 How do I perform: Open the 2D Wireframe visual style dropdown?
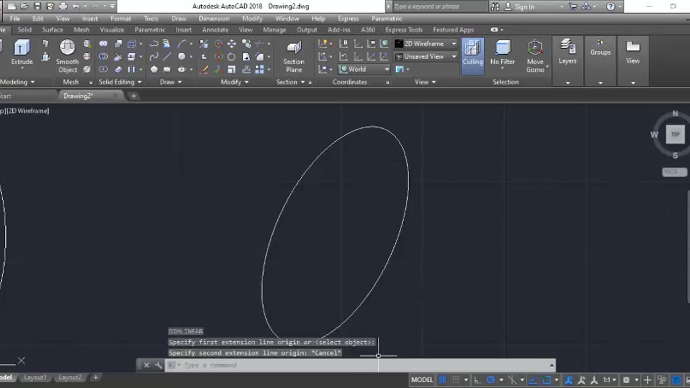pos(426,44)
